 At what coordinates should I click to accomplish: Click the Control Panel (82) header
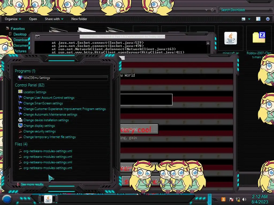click(x=29, y=85)
